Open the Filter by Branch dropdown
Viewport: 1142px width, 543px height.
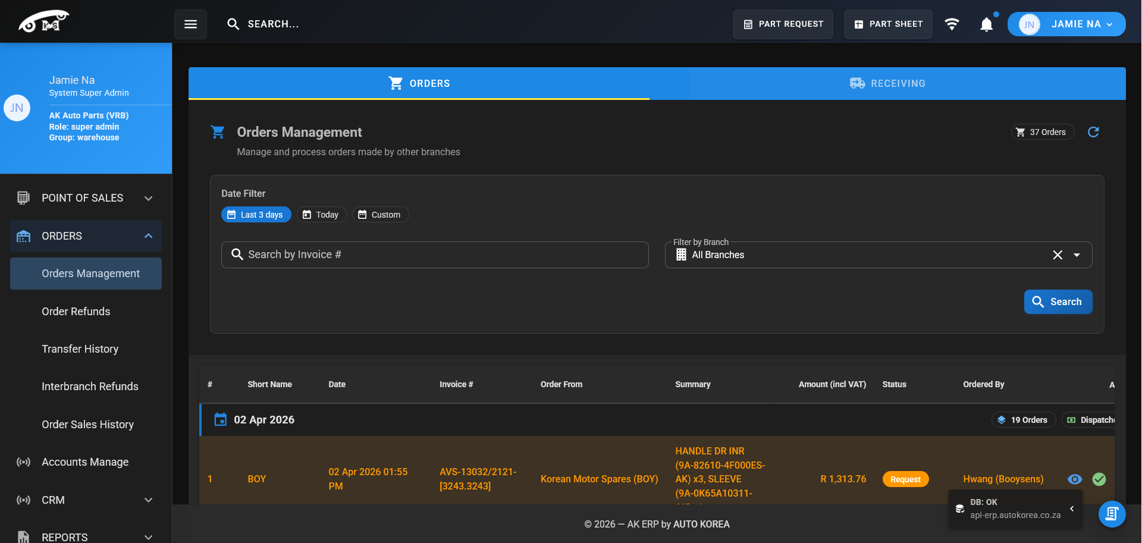click(1077, 255)
